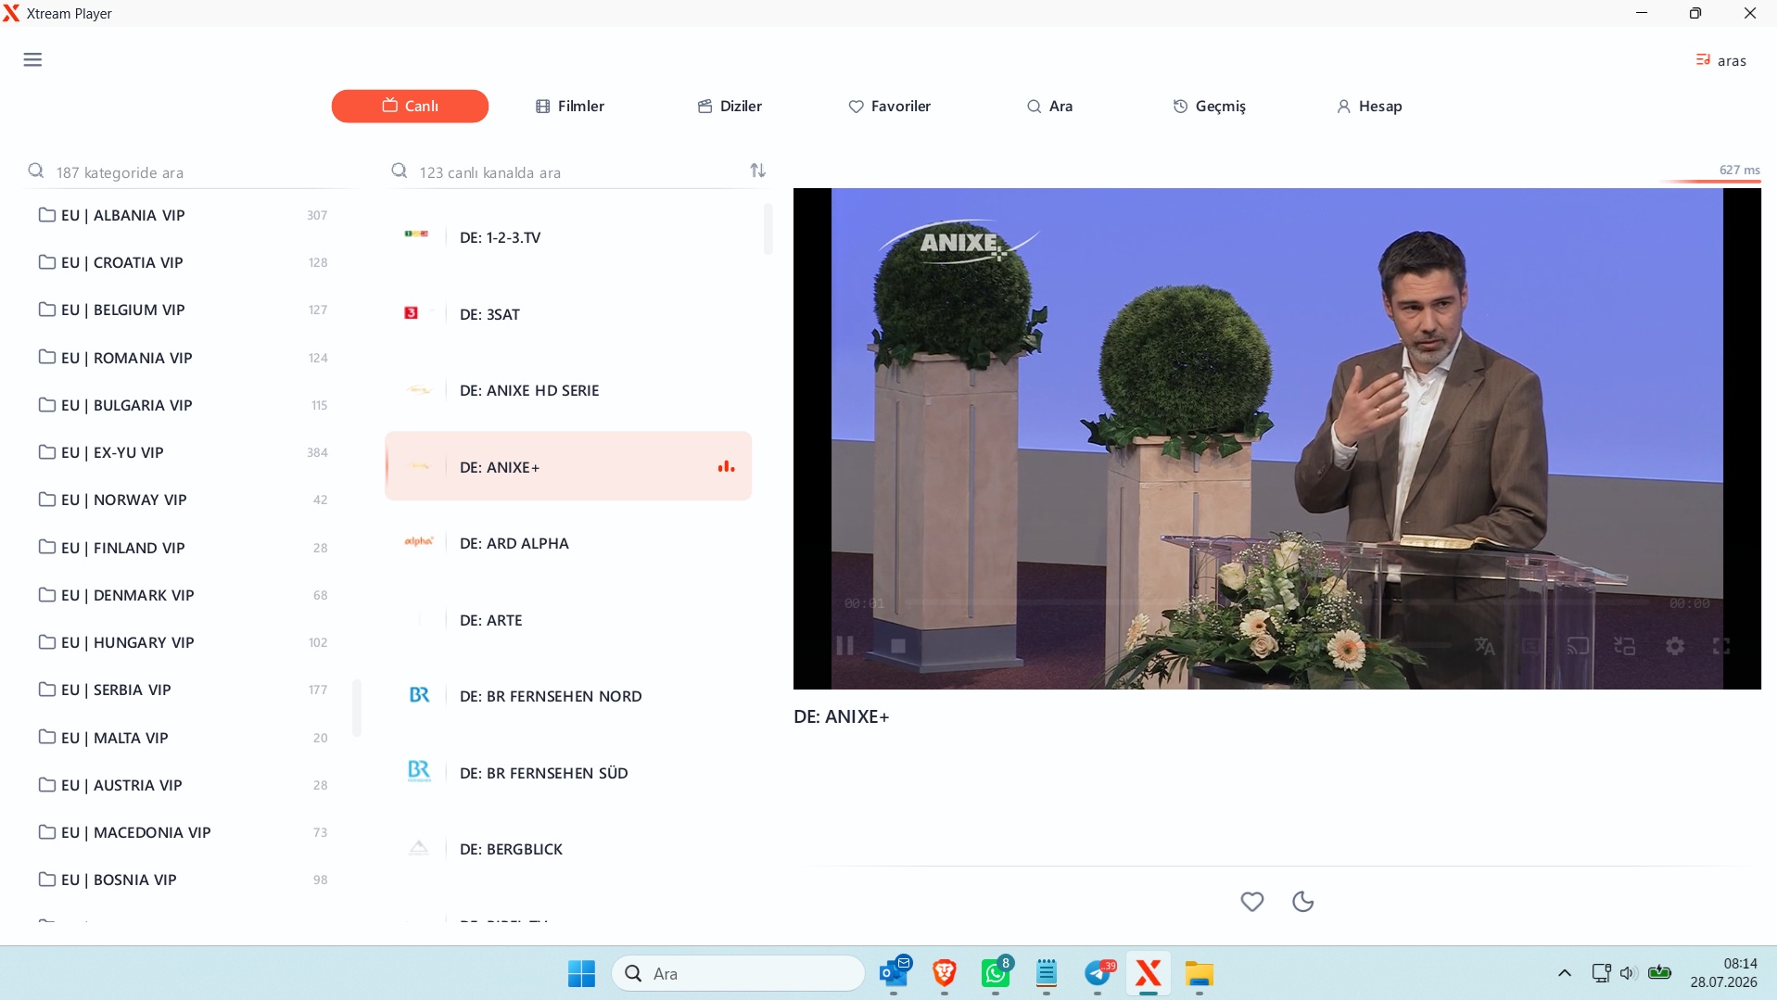Click the ARD alpha channel logo
The height and width of the screenshot is (1000, 1777).
(419, 541)
